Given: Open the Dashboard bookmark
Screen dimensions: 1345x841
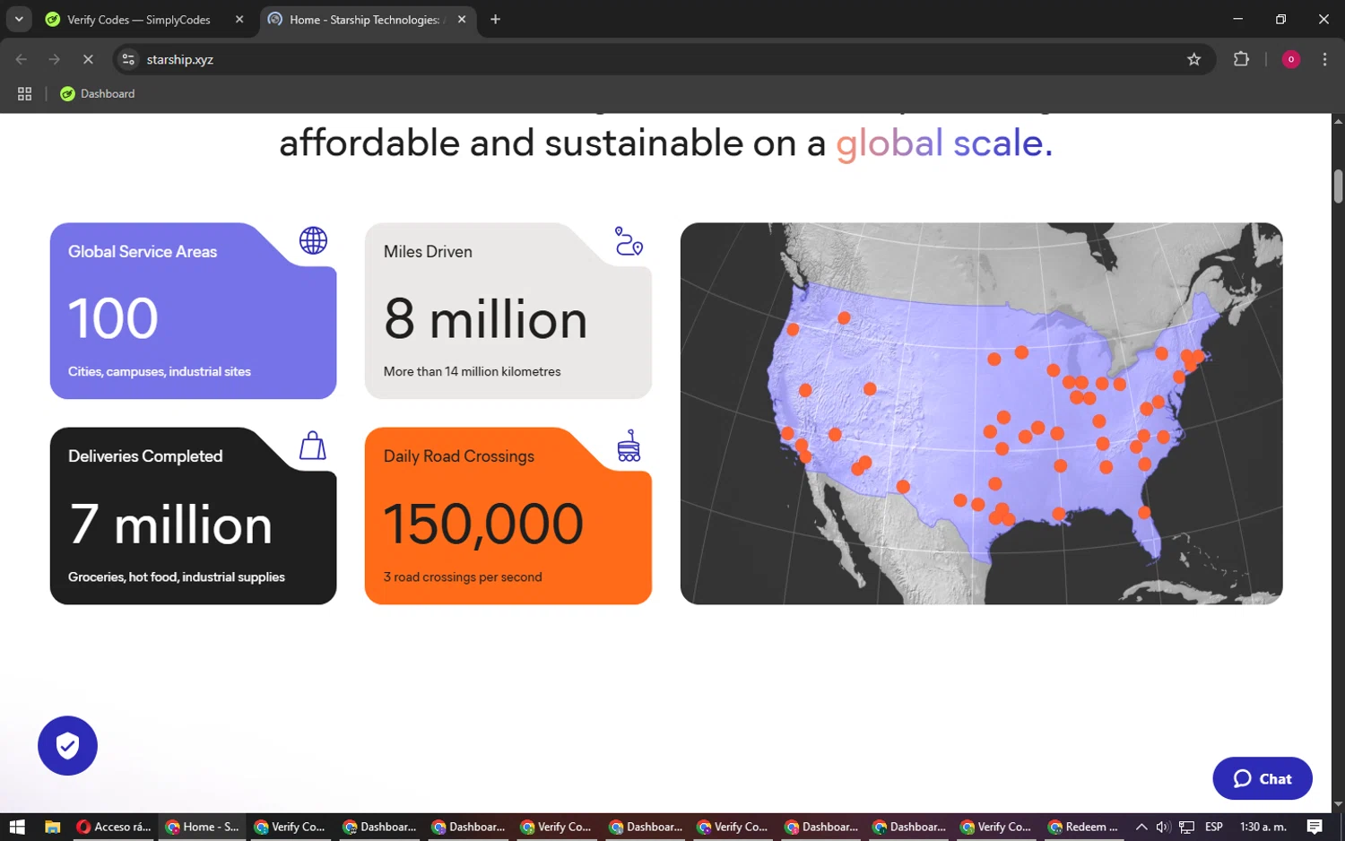Looking at the screenshot, I should 98,93.
